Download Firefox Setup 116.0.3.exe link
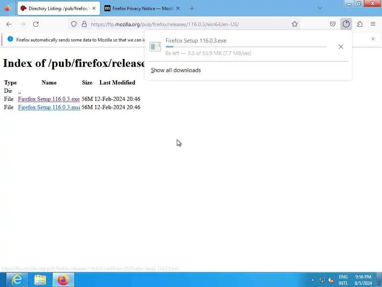This screenshot has height=287, width=382. [x=49, y=99]
